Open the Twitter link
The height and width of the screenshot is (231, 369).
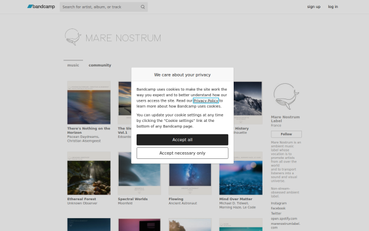click(x=276, y=213)
